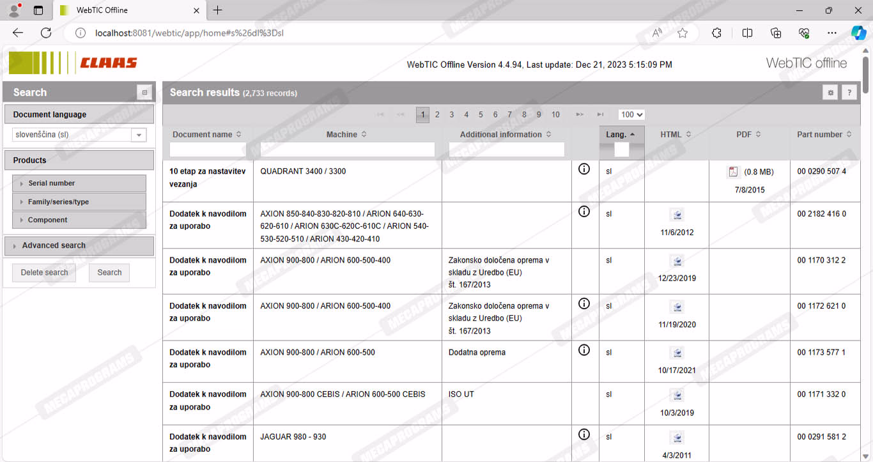Open HTML document dated 10/17/2021

(x=677, y=353)
